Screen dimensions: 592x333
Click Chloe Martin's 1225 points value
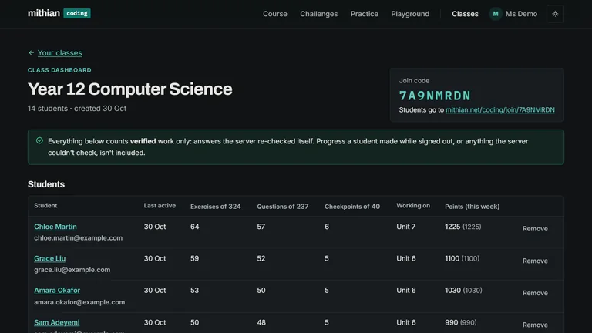pos(452,227)
